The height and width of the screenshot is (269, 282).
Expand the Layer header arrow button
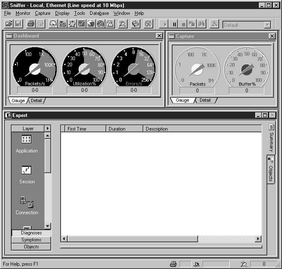pyautogui.click(x=48, y=128)
